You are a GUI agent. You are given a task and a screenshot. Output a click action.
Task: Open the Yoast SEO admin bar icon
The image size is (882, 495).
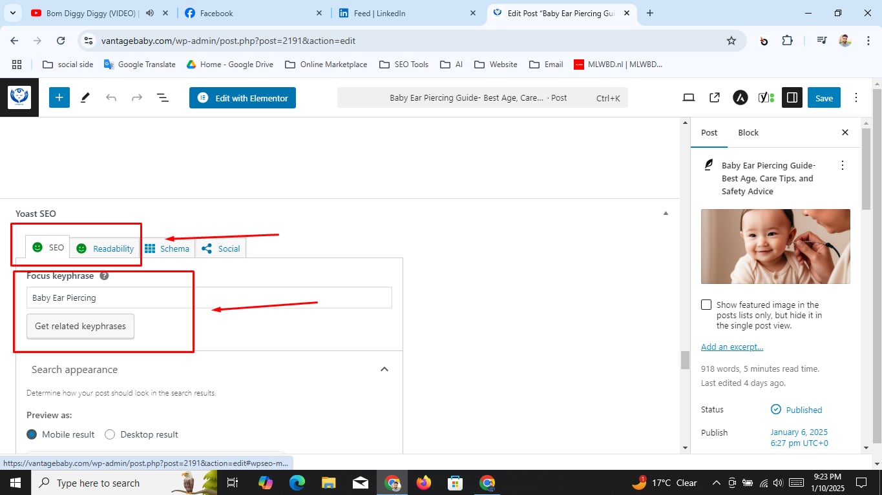point(765,97)
